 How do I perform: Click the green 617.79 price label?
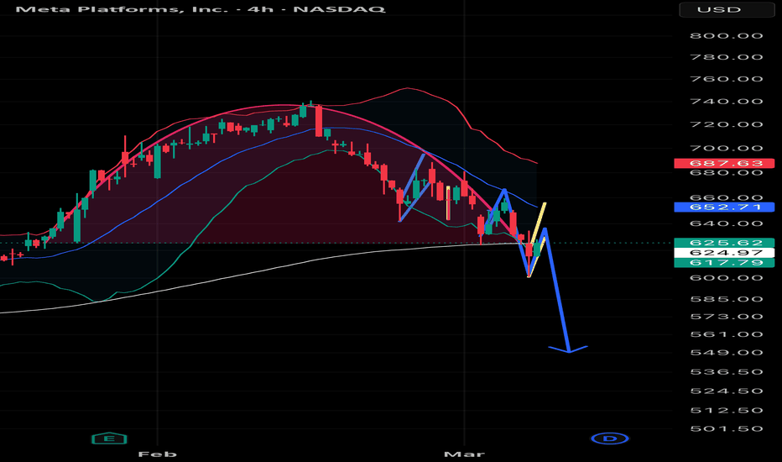coord(724,263)
